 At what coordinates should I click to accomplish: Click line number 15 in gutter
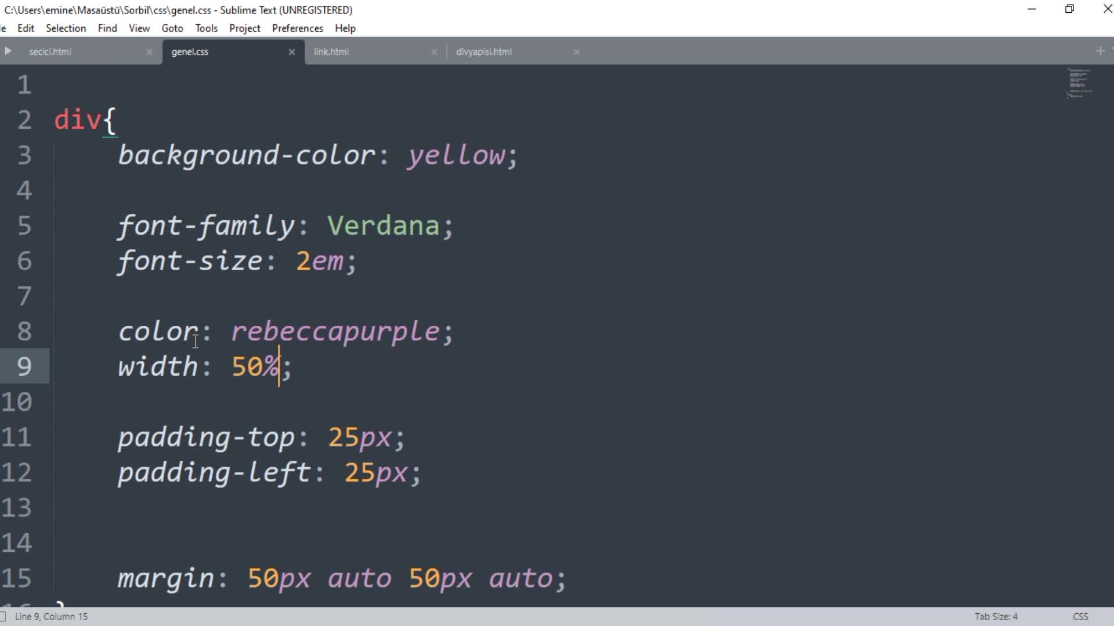(16, 578)
